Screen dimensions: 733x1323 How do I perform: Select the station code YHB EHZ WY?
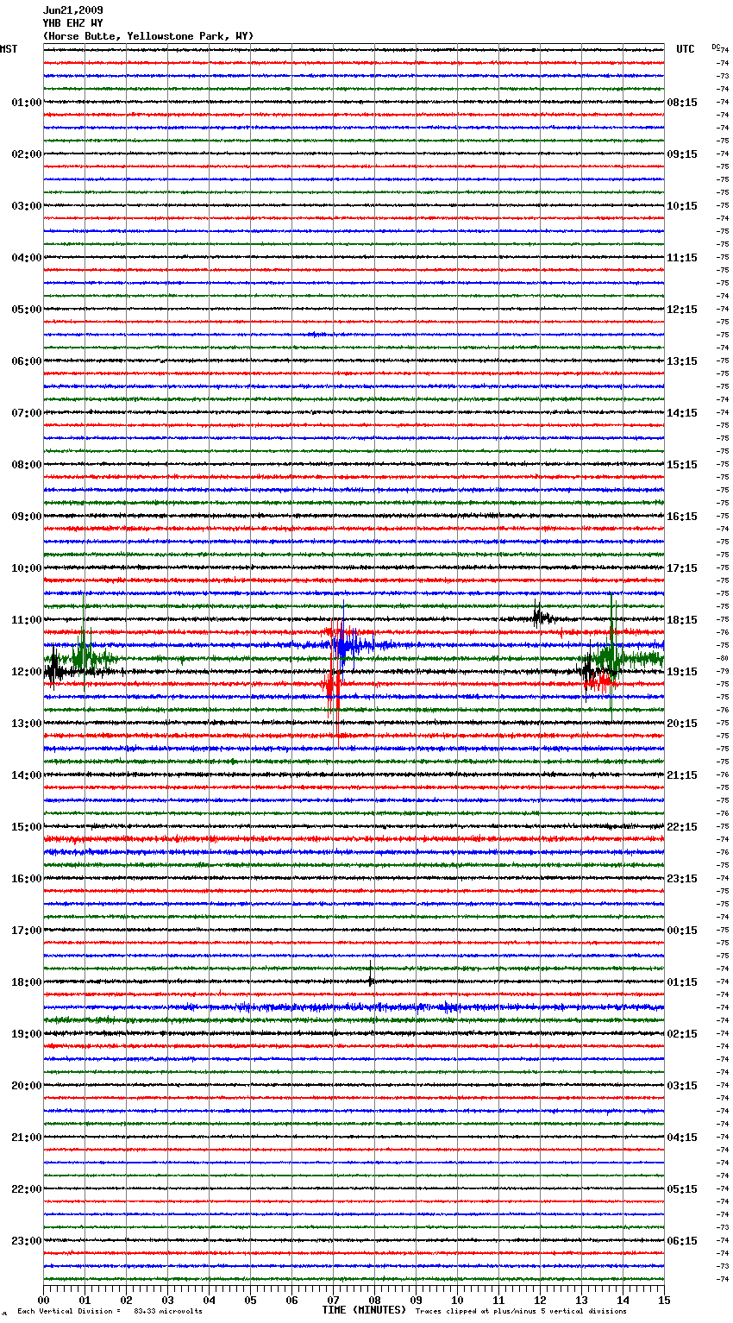point(73,23)
